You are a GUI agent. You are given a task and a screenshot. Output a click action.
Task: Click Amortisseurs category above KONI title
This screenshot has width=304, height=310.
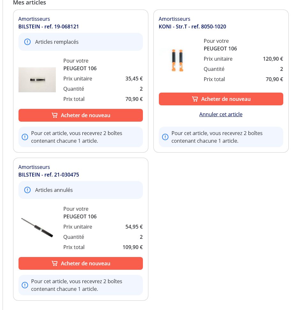point(174,19)
